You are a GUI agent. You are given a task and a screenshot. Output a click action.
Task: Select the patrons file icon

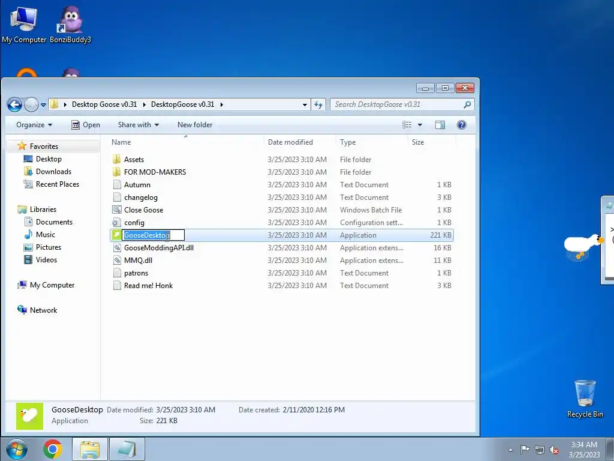pos(117,273)
